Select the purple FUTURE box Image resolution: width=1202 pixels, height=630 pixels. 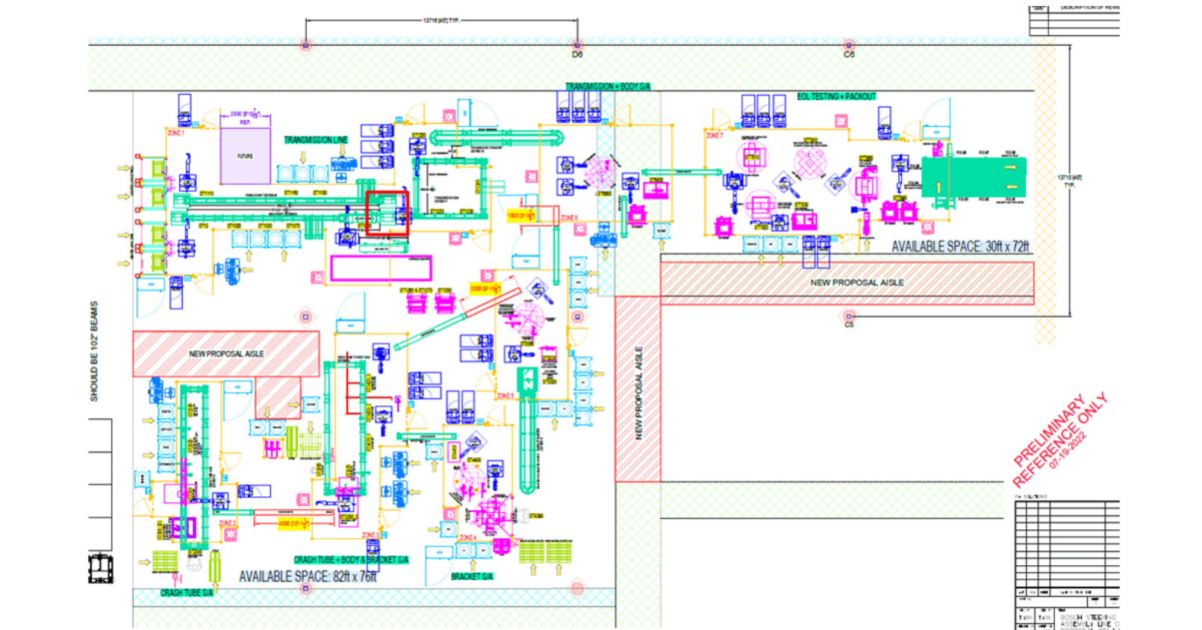245,156
